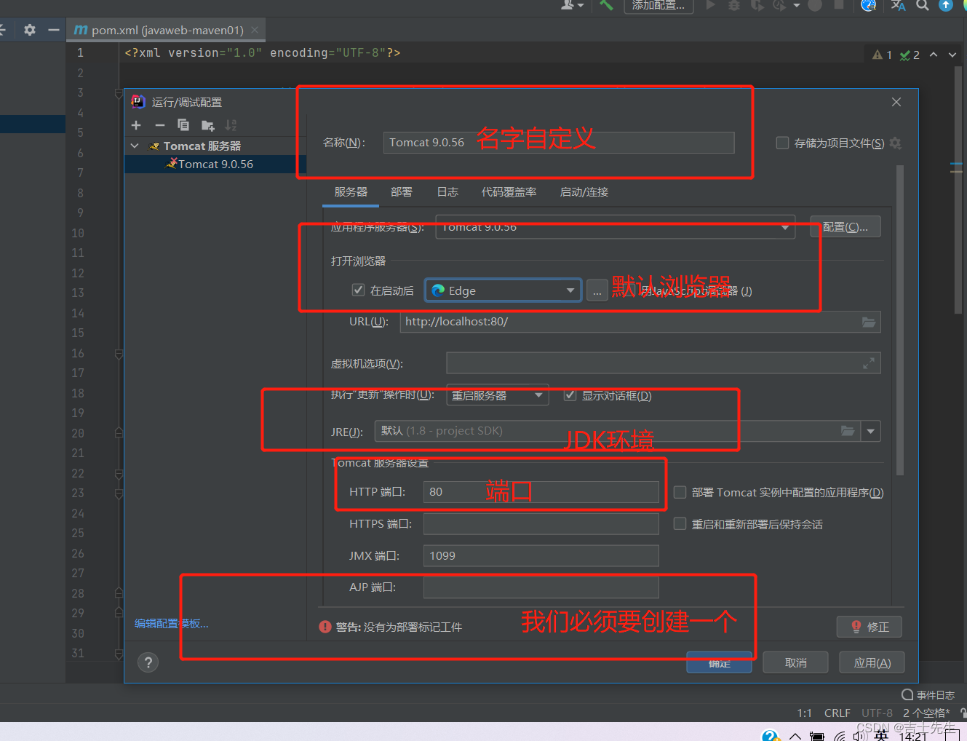
Task: Enable 部署 Tomcat 实例中配置的应用程序 checkbox
Action: (680, 493)
